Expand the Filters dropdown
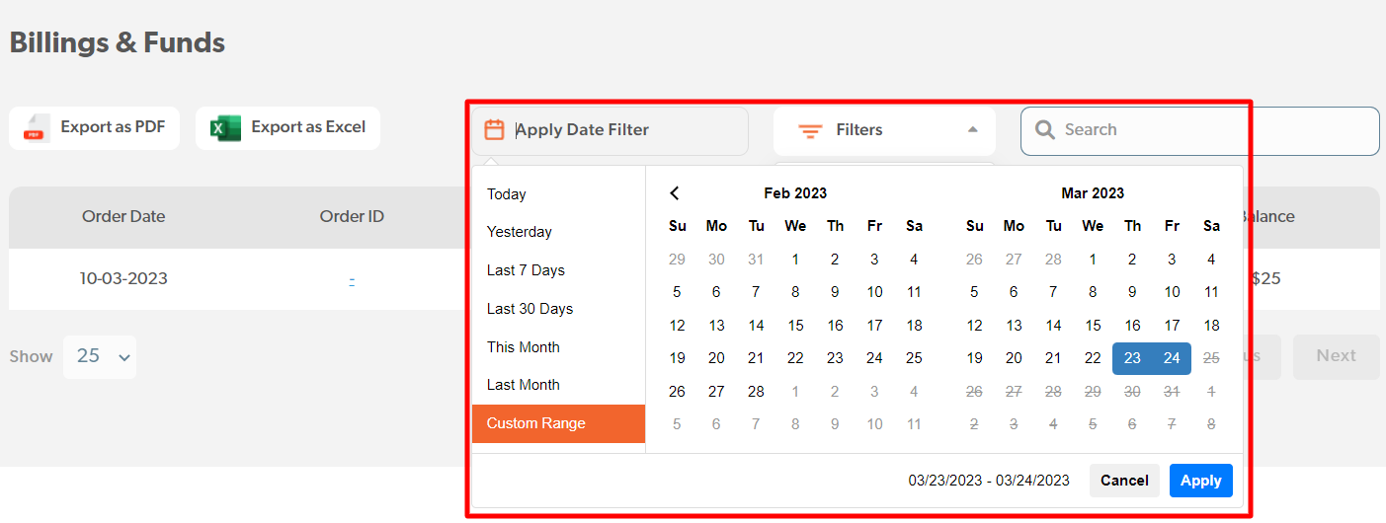This screenshot has width=1386, height=523. (883, 130)
